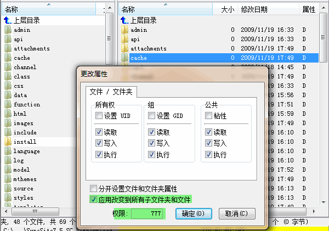The image size is (329, 231).
Task: Select the install folder icon in left panel
Action: pyautogui.click(x=8, y=142)
